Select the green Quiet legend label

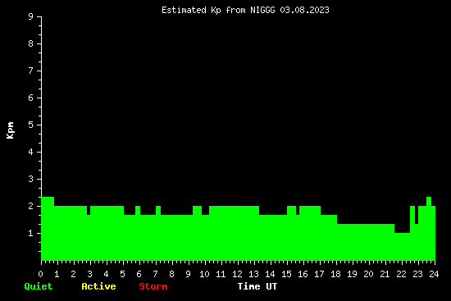pyautogui.click(x=39, y=286)
